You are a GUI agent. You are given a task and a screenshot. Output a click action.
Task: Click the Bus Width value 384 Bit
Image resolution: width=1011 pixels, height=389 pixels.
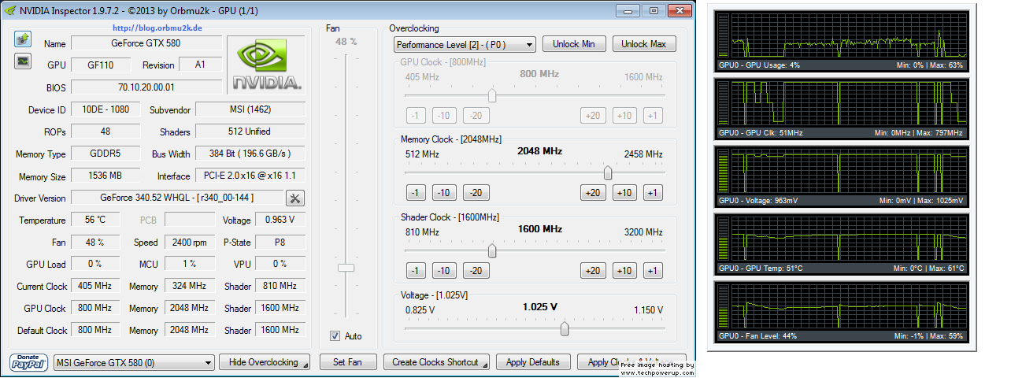click(250, 154)
